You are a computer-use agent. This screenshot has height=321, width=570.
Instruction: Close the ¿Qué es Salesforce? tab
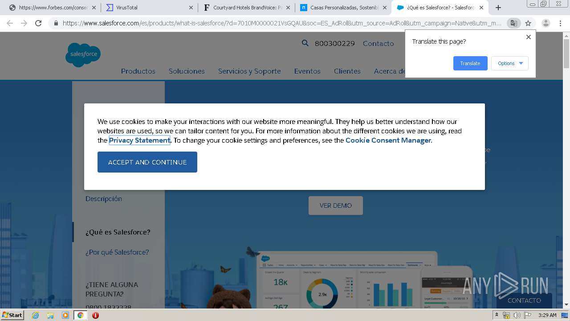[481, 8]
